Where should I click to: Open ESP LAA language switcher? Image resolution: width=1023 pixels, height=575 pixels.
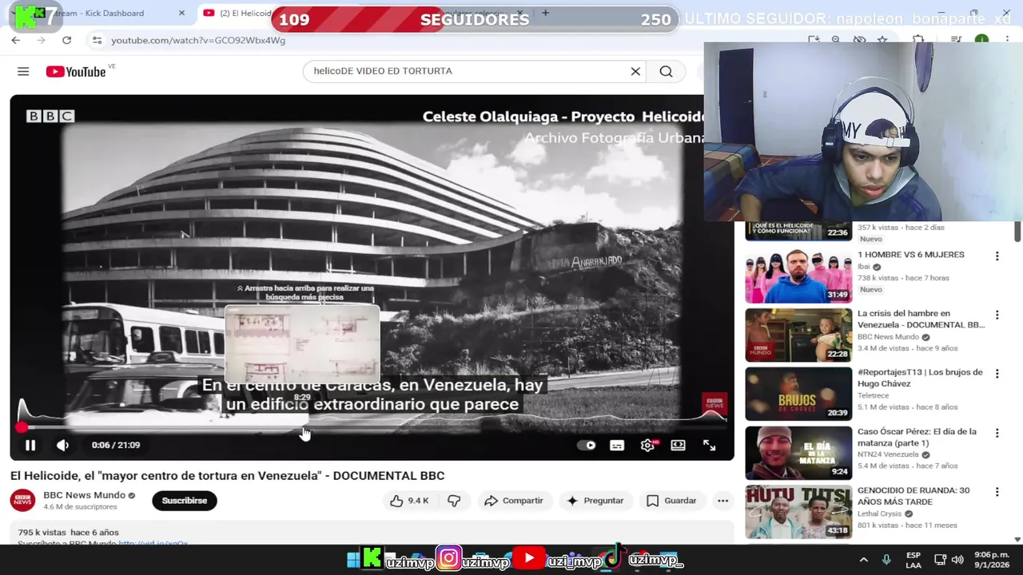tap(914, 560)
